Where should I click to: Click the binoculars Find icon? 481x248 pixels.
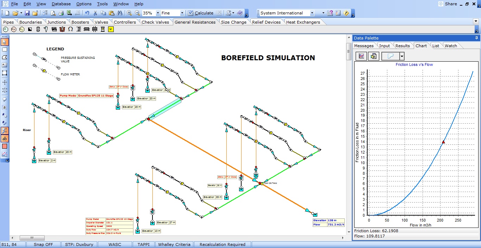pyautogui.click(x=119, y=13)
